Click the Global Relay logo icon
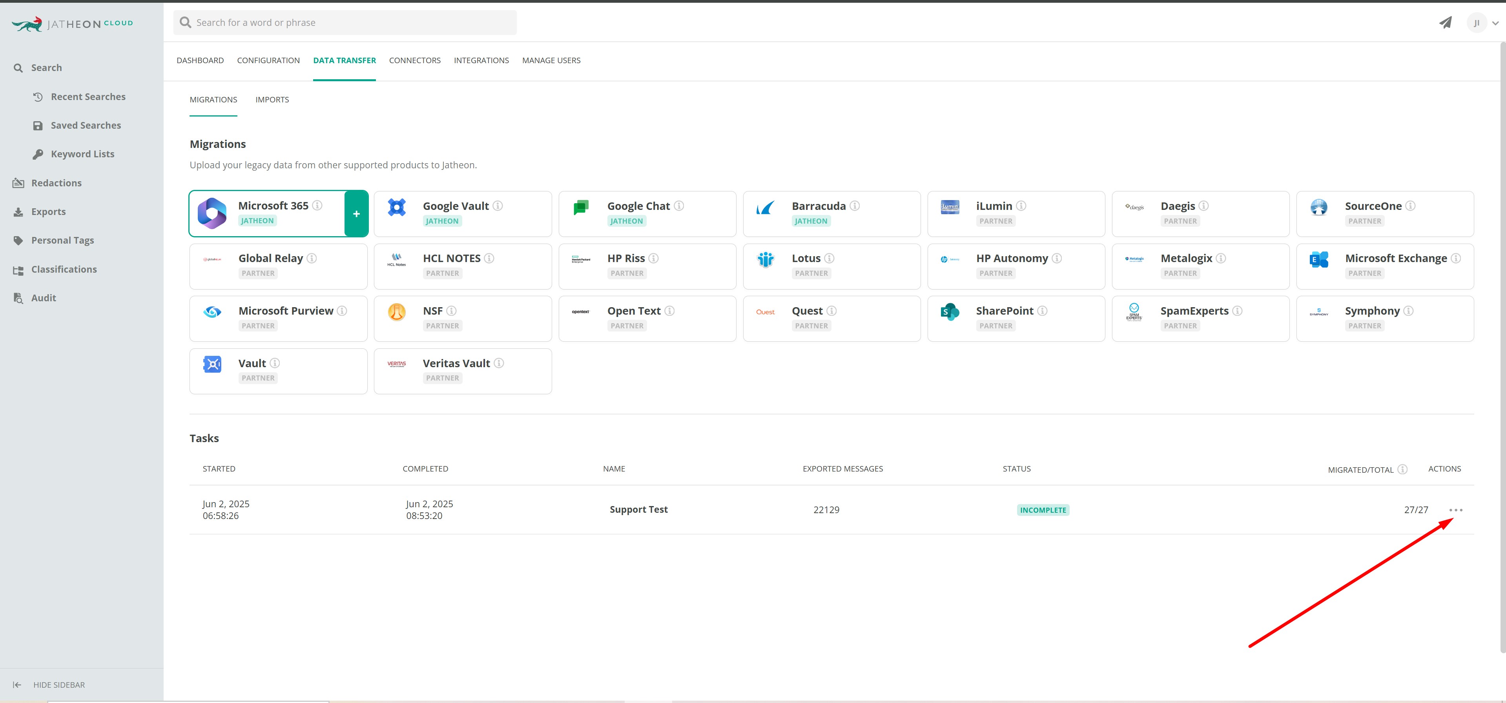Image resolution: width=1506 pixels, height=703 pixels. [x=212, y=259]
